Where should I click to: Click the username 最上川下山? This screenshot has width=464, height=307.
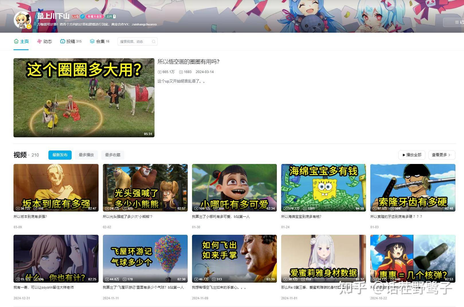53,16
